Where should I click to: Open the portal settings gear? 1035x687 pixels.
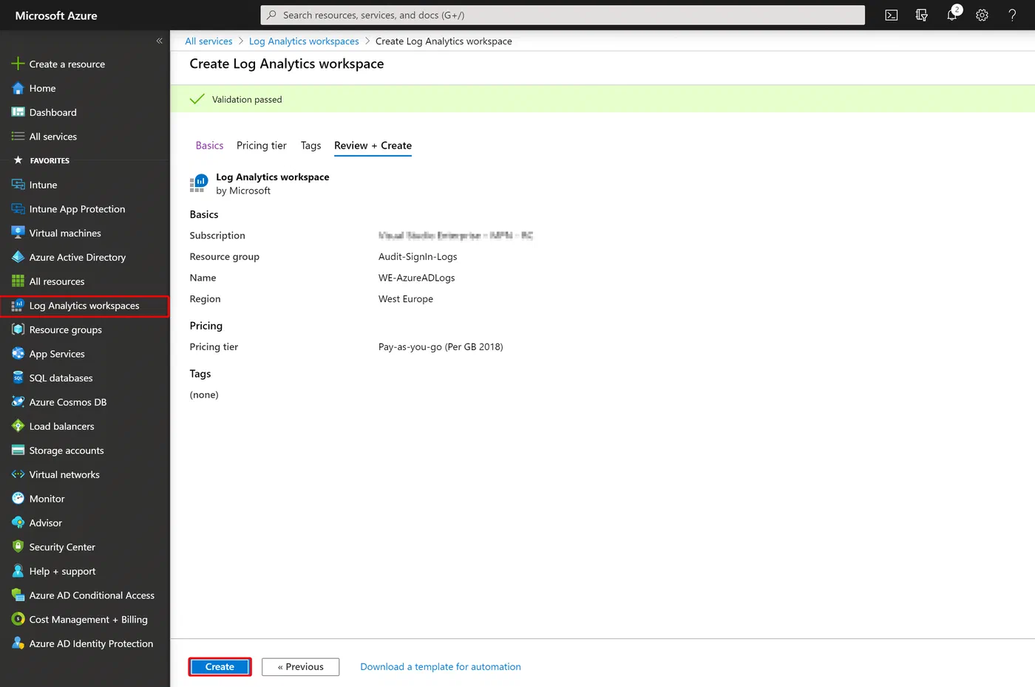tap(982, 15)
